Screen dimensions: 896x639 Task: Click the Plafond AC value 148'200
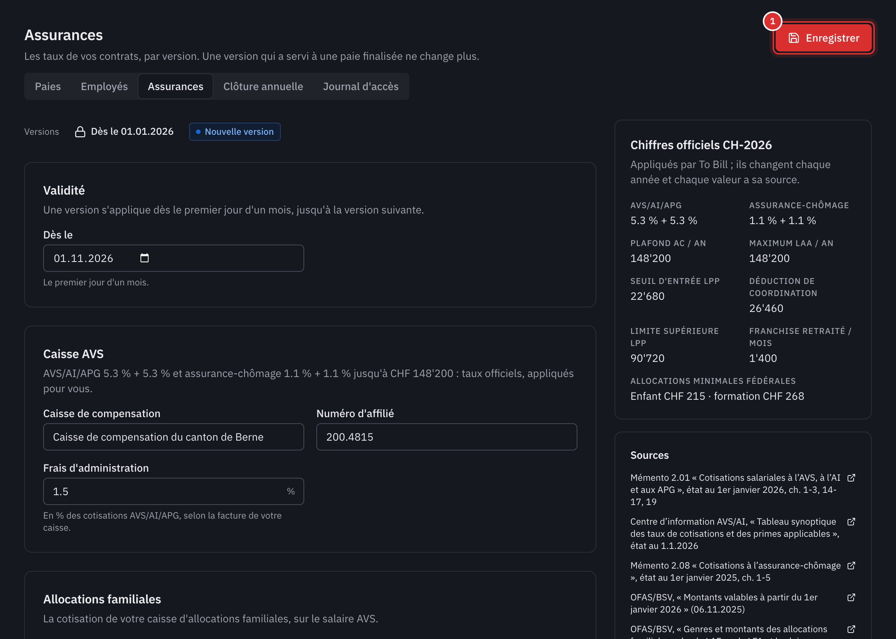tap(650, 259)
